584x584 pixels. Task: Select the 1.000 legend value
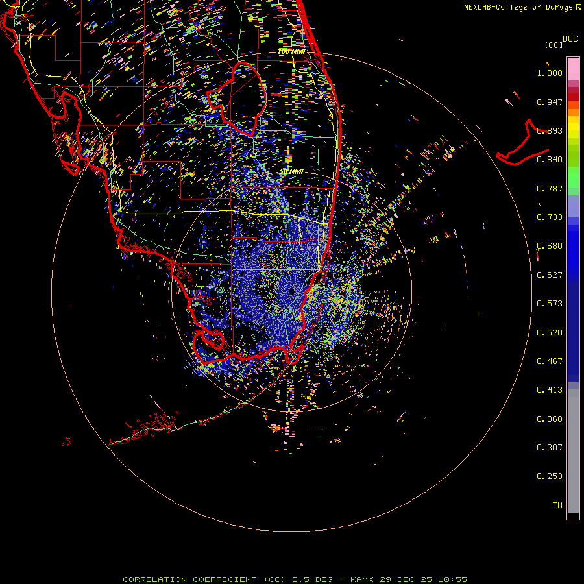(x=550, y=73)
